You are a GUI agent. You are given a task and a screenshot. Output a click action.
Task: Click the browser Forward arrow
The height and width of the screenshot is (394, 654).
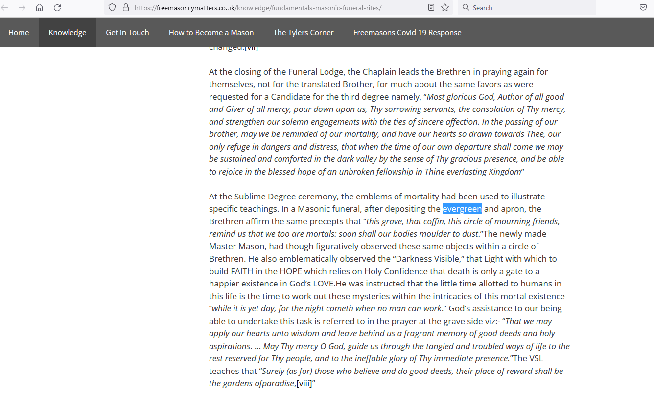[x=22, y=8]
